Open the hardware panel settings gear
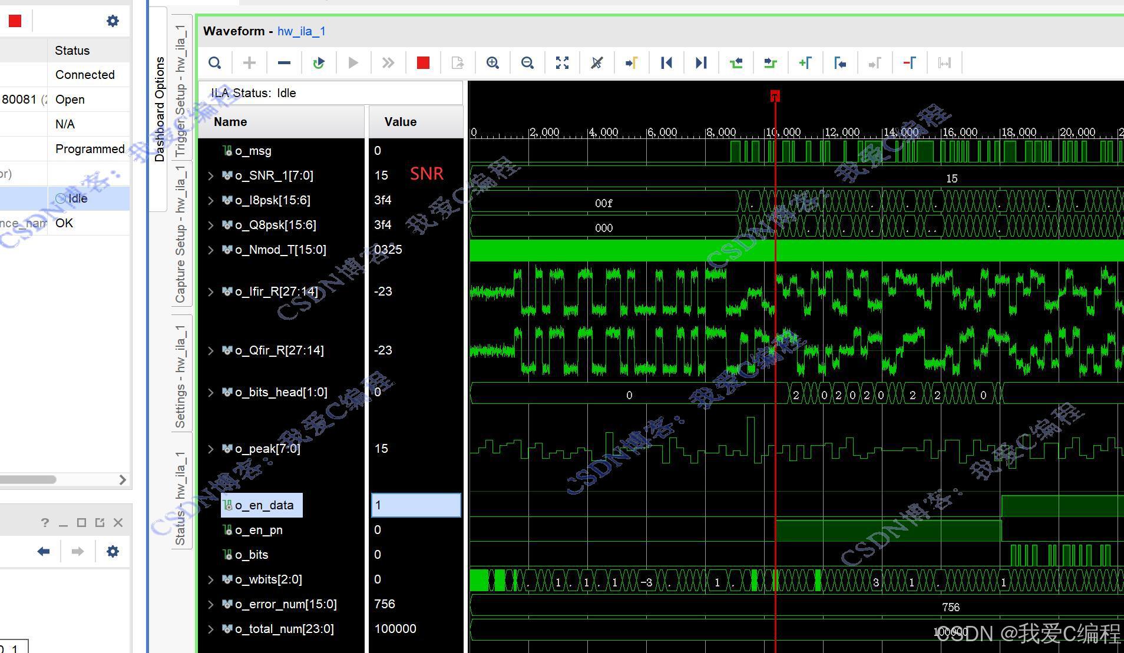 [113, 21]
